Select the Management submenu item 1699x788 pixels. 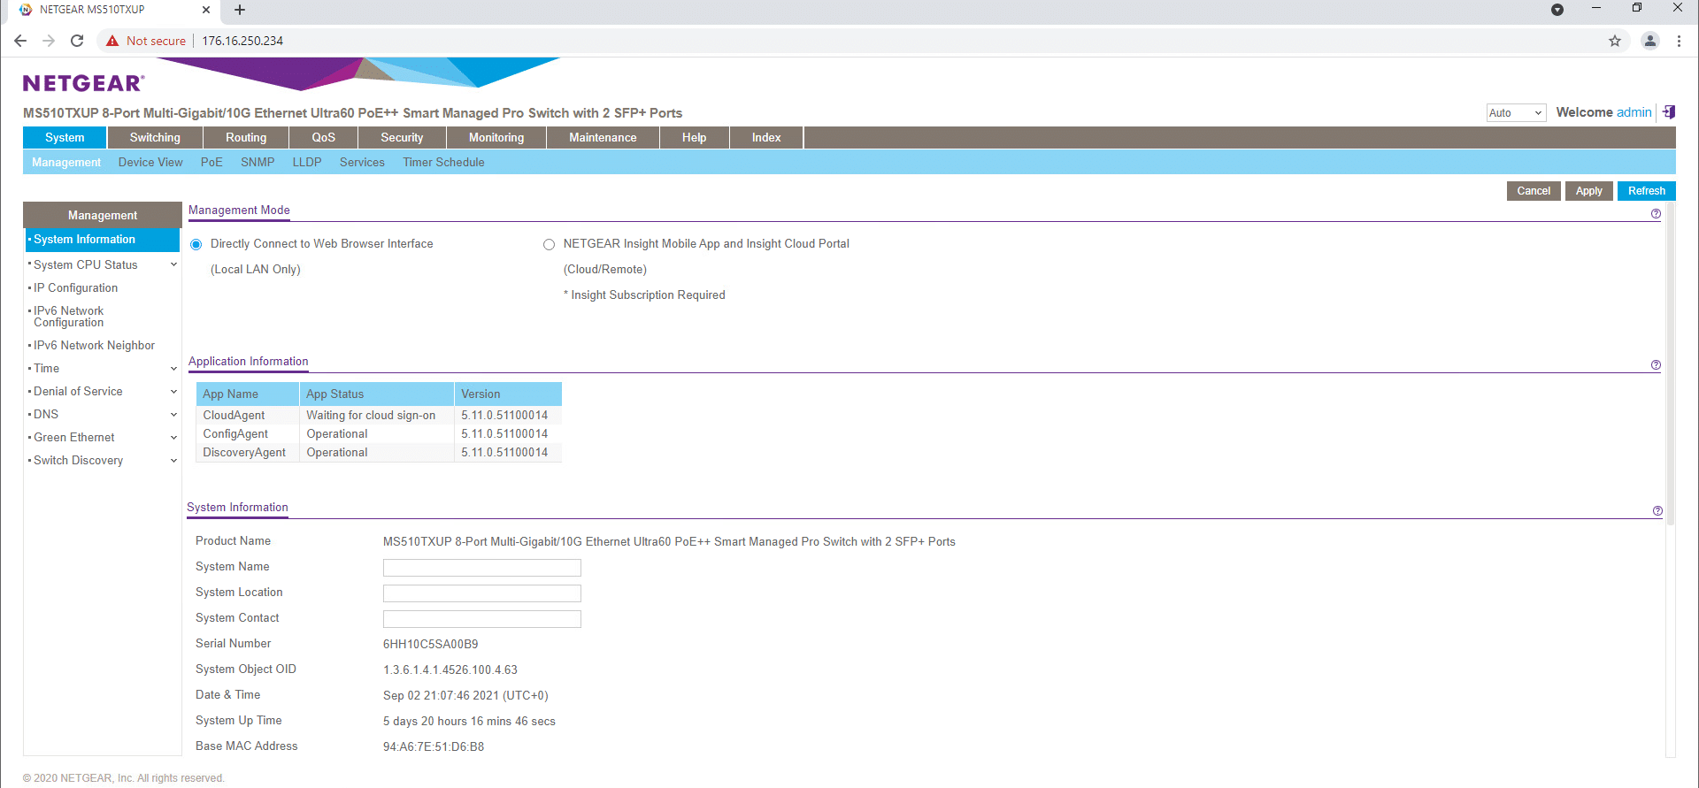[x=66, y=163]
